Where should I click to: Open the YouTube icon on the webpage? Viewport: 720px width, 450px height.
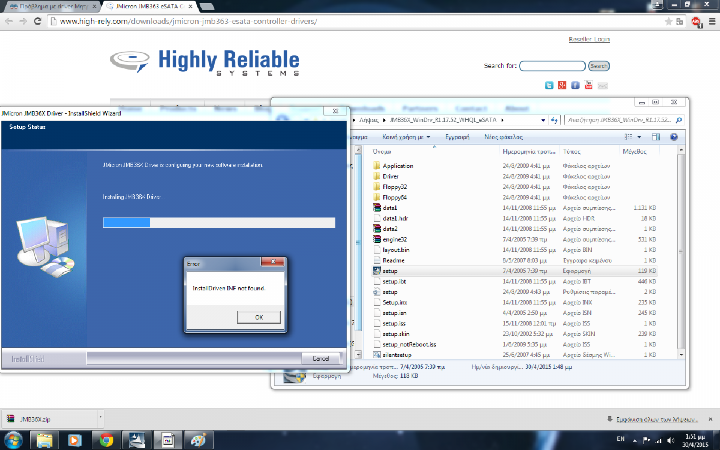coord(589,86)
